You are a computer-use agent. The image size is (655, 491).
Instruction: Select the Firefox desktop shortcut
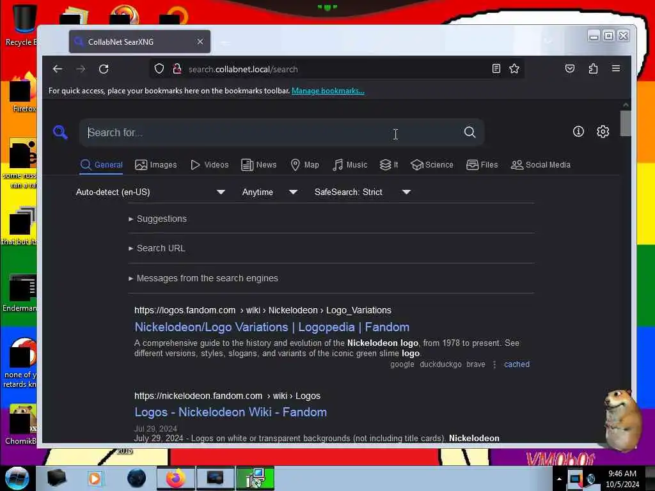[x=22, y=93]
